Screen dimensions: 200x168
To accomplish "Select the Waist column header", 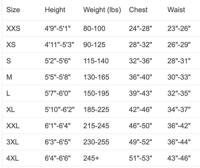I will 176,10.
